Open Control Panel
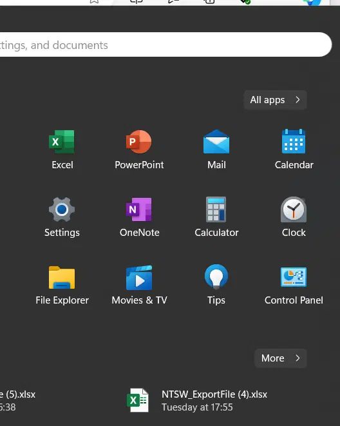Screen dimensions: 340x426 (294, 286)
